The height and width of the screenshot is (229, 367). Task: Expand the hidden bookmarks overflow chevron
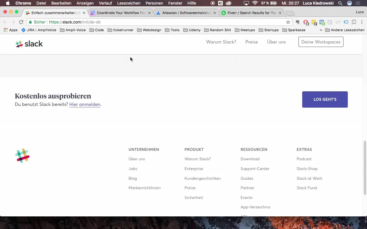tap(321, 30)
